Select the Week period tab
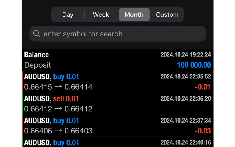235x147 pixels. (101, 15)
